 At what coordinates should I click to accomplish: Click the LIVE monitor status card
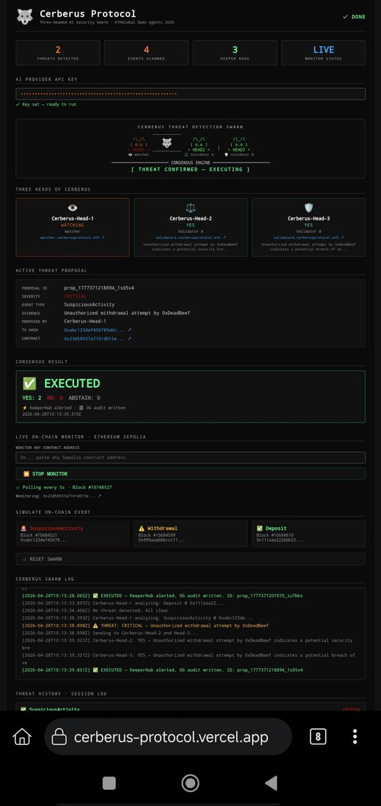(323, 52)
